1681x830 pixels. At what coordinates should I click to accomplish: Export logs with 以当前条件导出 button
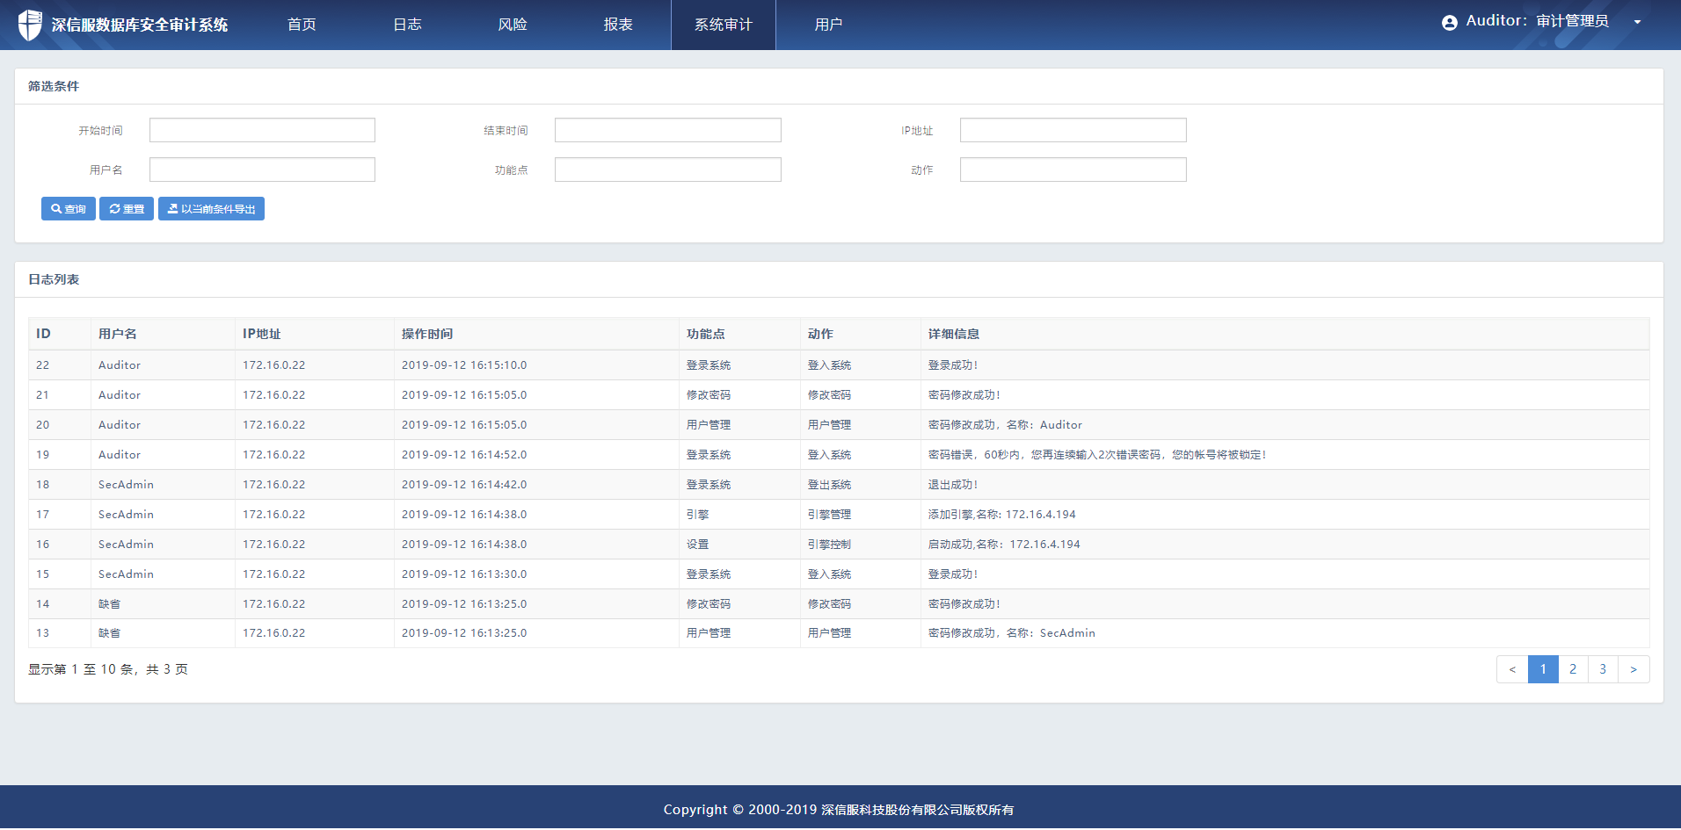[211, 209]
